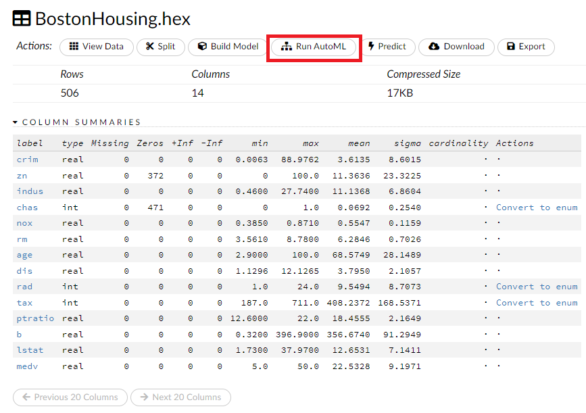Open the nox column link
This screenshot has height=413, width=586.
coord(24,223)
